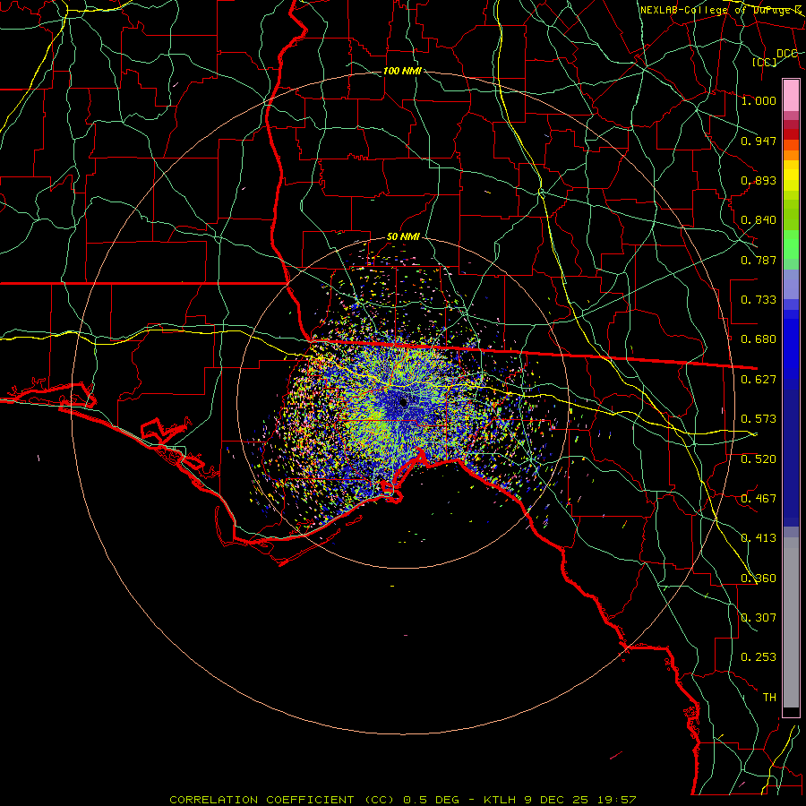Select the 0.947 scale value
This screenshot has width=806, height=806.
(759, 141)
